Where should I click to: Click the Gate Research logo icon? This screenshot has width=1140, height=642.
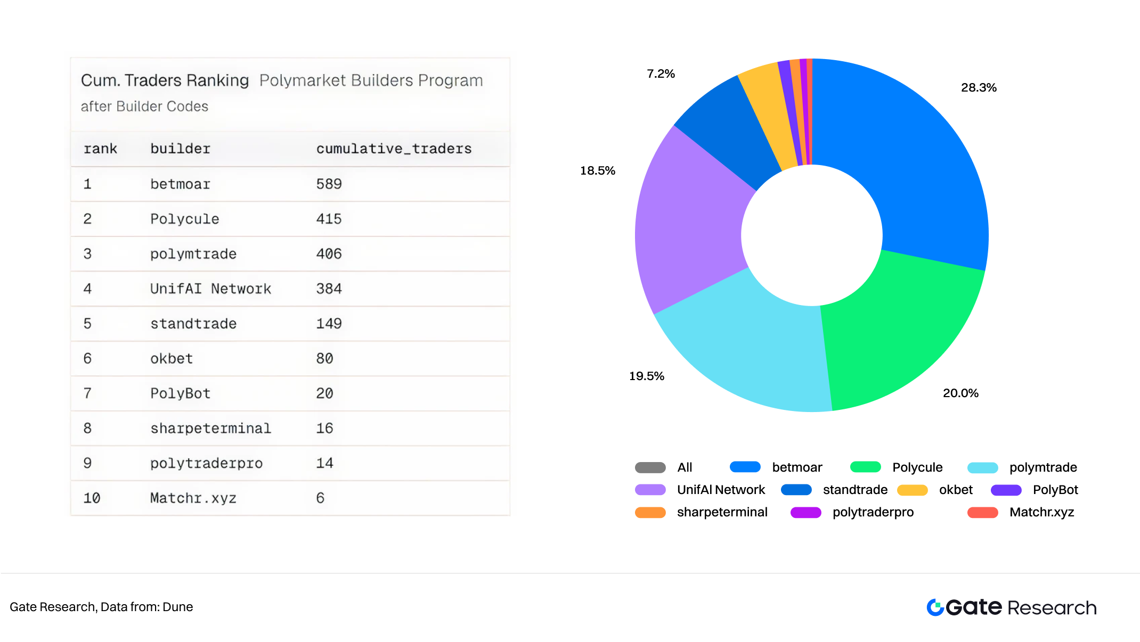click(935, 607)
